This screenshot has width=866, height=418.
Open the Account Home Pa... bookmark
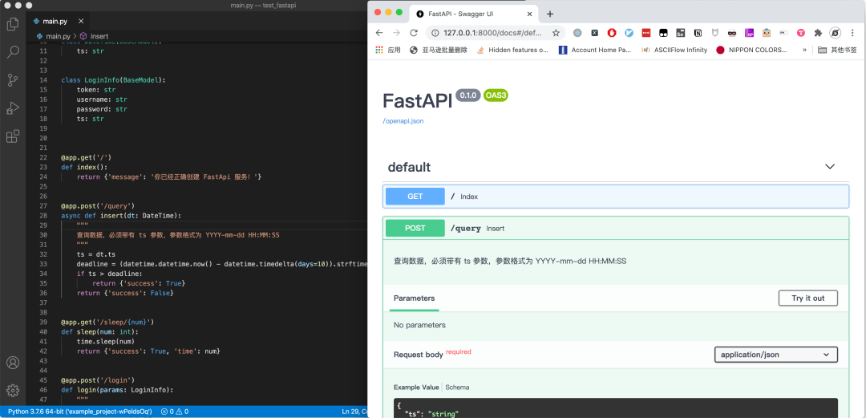coord(595,50)
